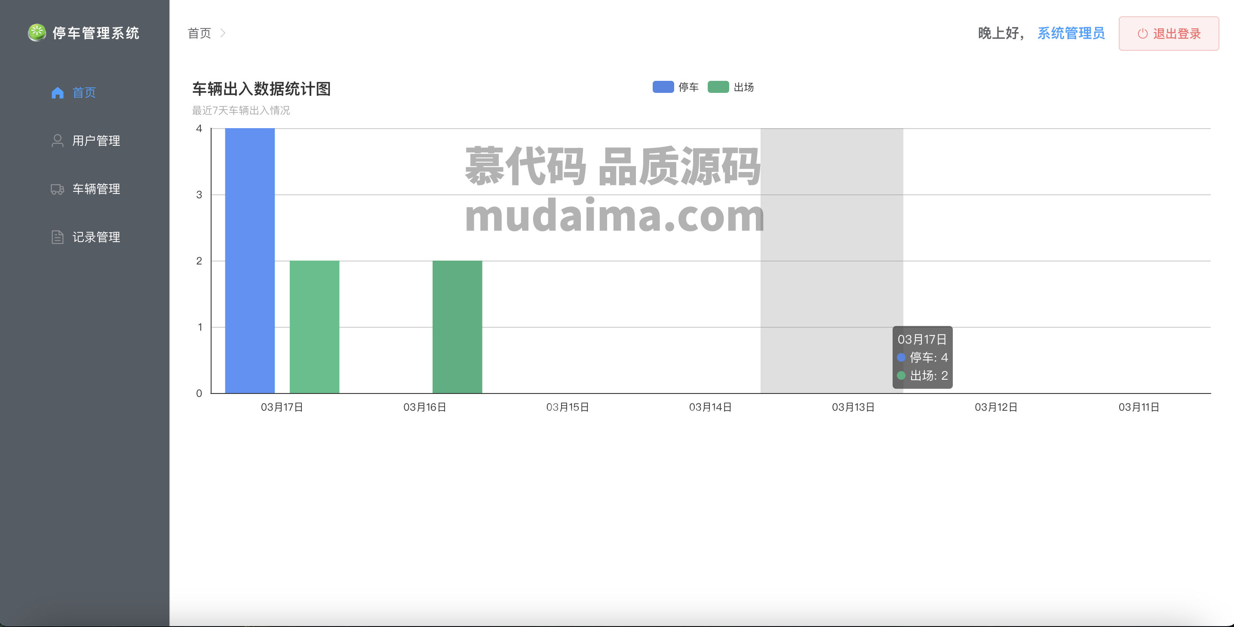Click the power icon on logout button
Image resolution: width=1234 pixels, height=627 pixels.
click(1142, 34)
